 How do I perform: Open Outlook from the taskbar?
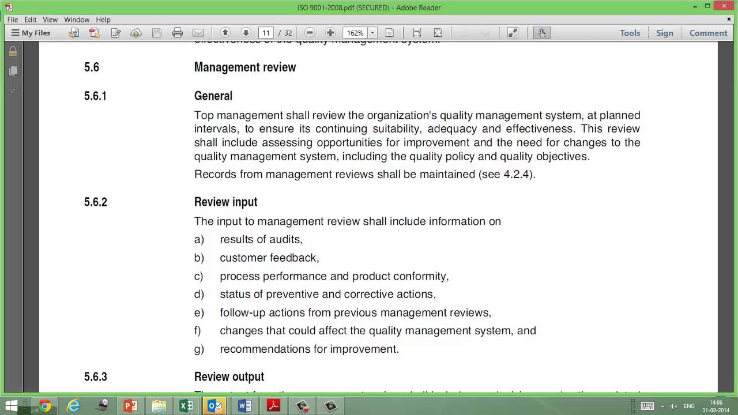click(x=215, y=406)
